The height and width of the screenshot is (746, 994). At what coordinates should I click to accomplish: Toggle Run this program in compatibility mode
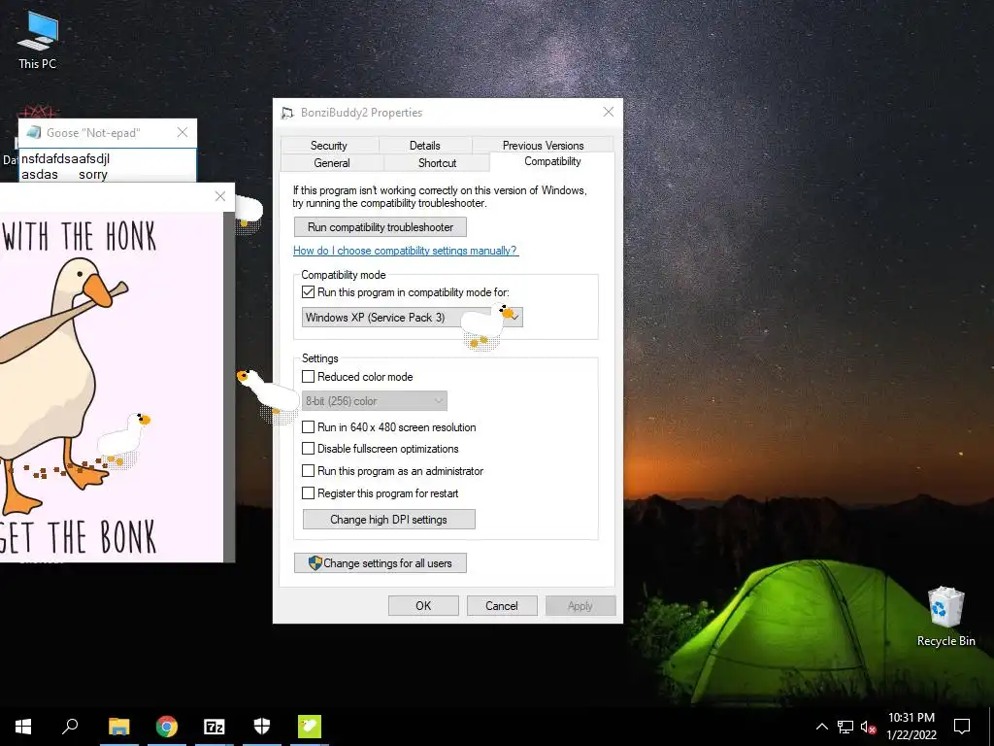308,292
